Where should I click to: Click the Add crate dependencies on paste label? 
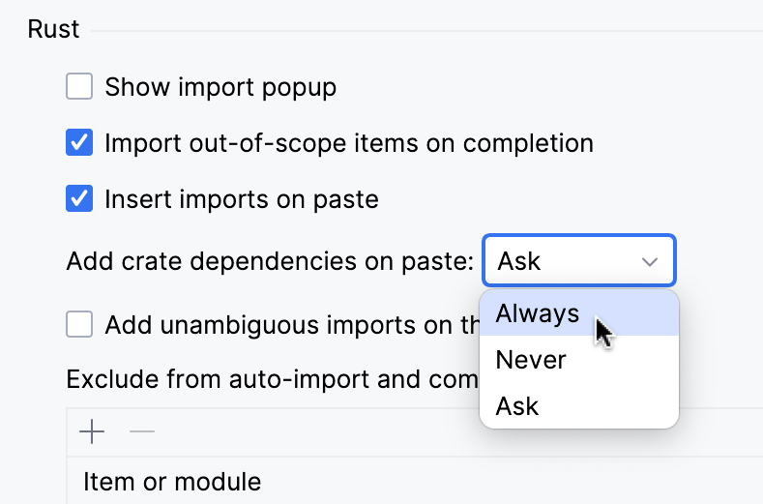pos(270,261)
